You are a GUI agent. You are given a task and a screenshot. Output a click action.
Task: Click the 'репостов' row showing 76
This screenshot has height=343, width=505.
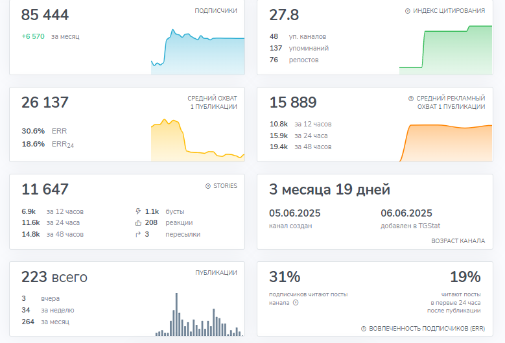pyautogui.click(x=294, y=60)
